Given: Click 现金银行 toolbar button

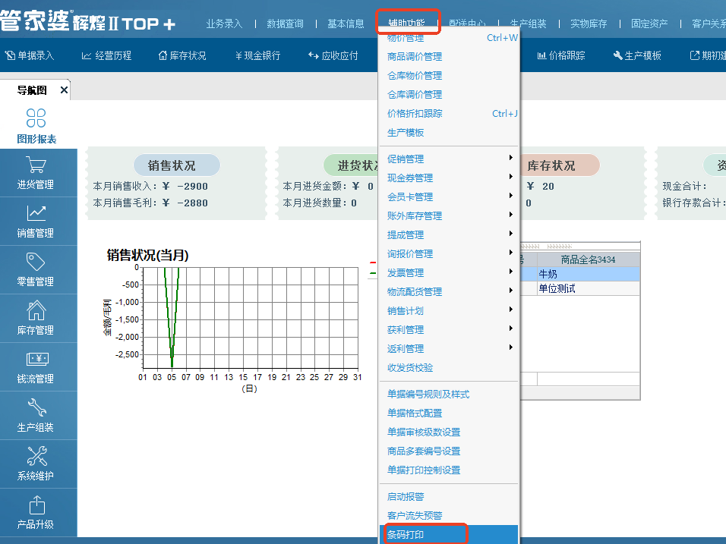Looking at the screenshot, I should click(258, 55).
